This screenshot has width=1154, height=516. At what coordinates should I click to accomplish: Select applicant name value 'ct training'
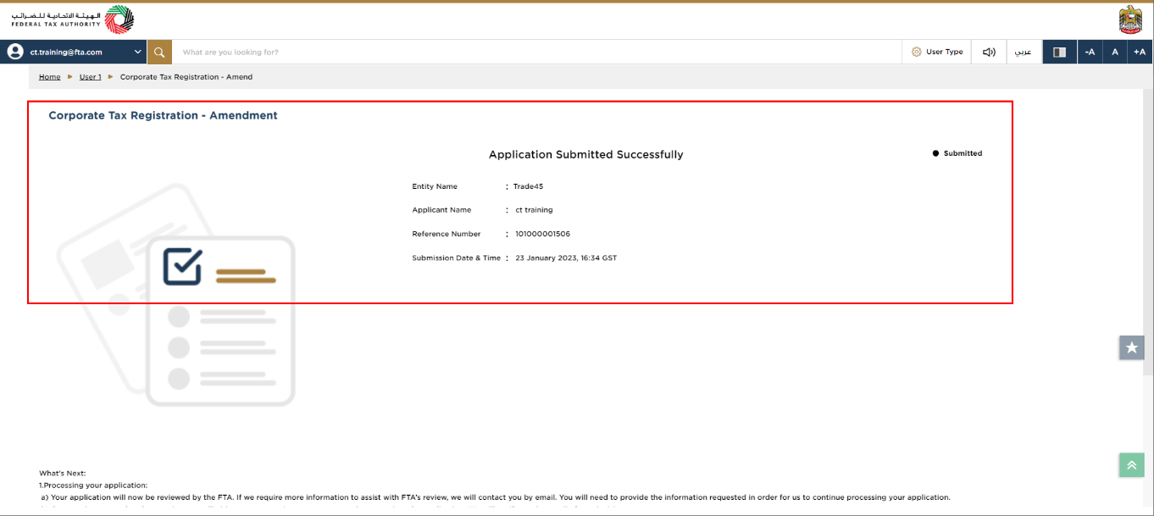tap(534, 210)
